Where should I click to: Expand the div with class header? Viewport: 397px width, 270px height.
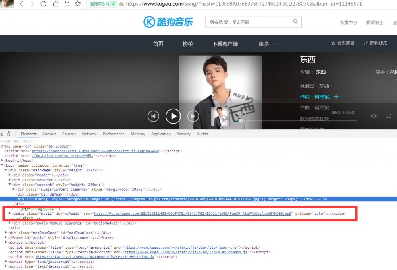click(10, 175)
